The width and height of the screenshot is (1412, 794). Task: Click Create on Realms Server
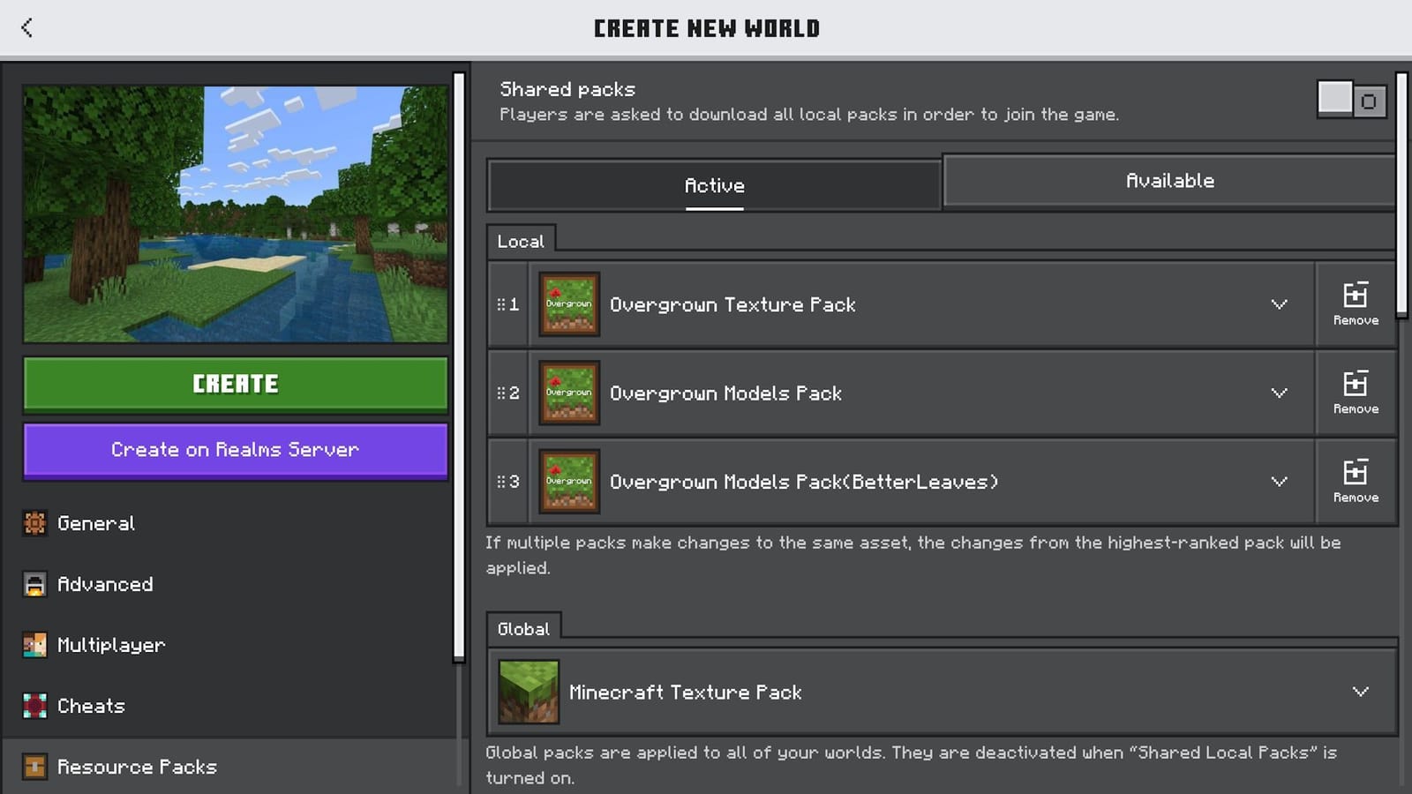click(x=234, y=450)
